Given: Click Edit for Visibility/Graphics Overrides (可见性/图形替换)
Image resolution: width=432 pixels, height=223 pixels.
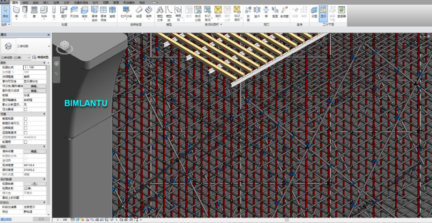Looking at the screenshot, I should pyautogui.click(x=35, y=86).
